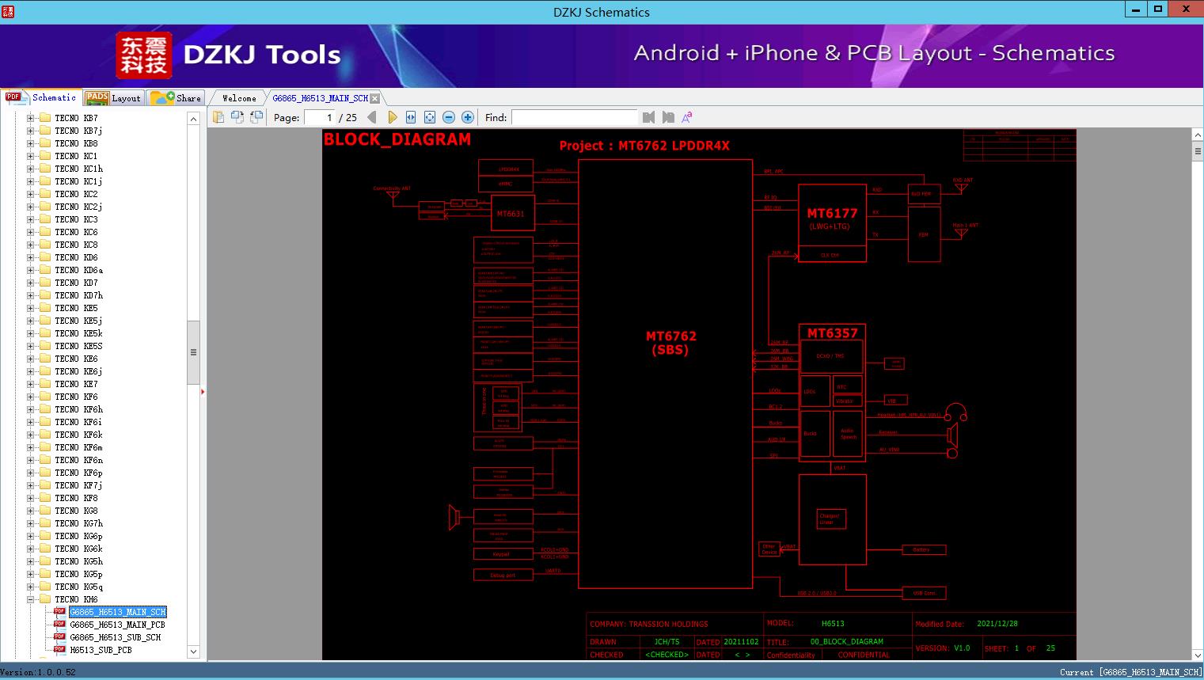The height and width of the screenshot is (680, 1204).
Task: Click the folder icon of TECNO KH6
Action: 45,599
